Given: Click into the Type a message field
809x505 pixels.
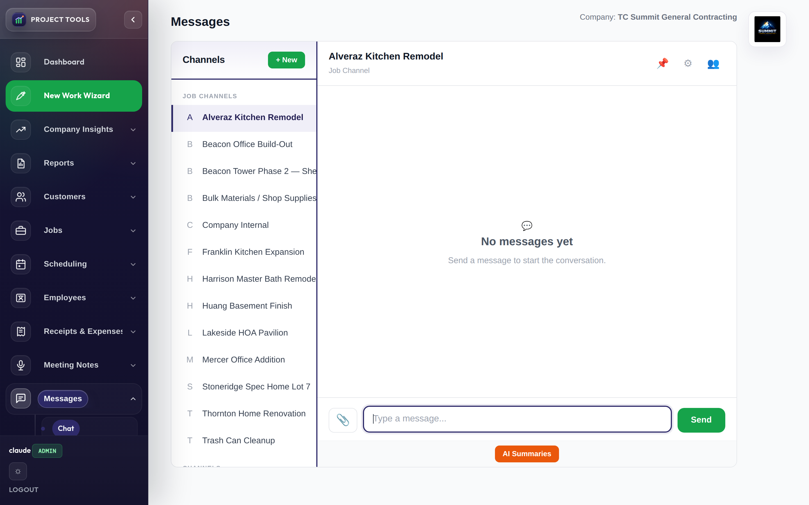Looking at the screenshot, I should tap(517, 419).
